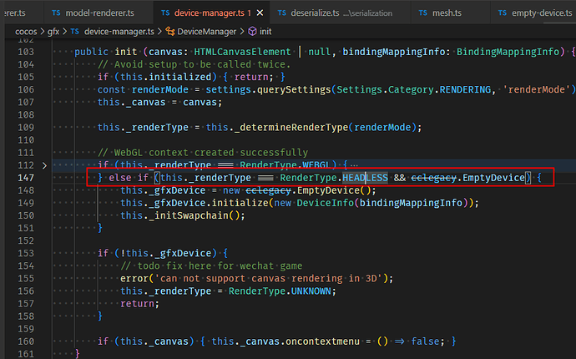Click the TS icon on model-renderer.ts tab

coord(56,13)
